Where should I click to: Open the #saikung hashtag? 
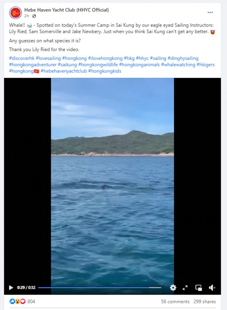click(67, 65)
